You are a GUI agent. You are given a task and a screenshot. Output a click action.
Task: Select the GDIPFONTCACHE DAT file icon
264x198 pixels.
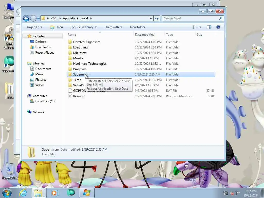[x=70, y=90]
